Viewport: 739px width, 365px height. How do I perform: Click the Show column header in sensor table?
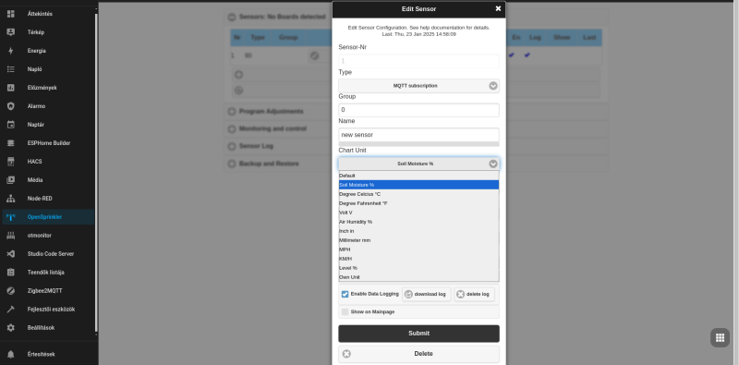tap(562, 37)
